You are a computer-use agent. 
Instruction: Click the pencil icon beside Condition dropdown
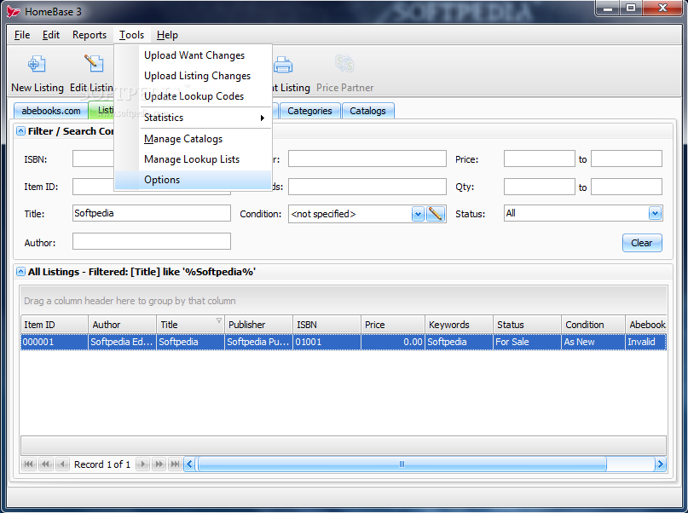click(436, 214)
